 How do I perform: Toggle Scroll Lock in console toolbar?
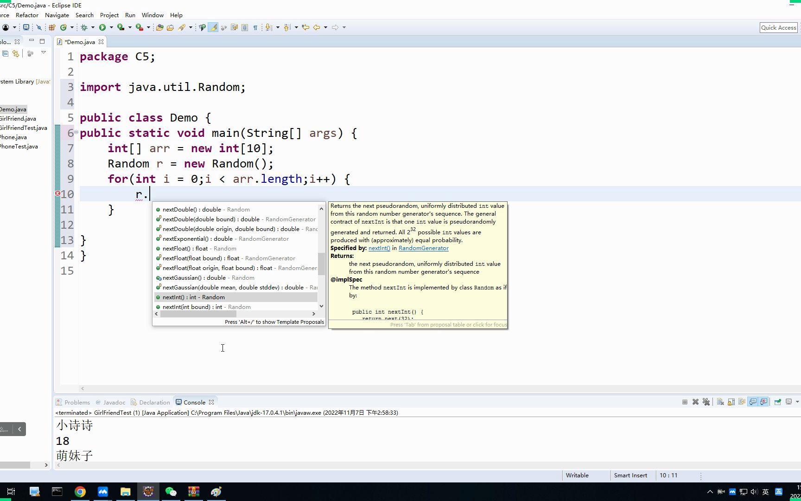tap(731, 402)
